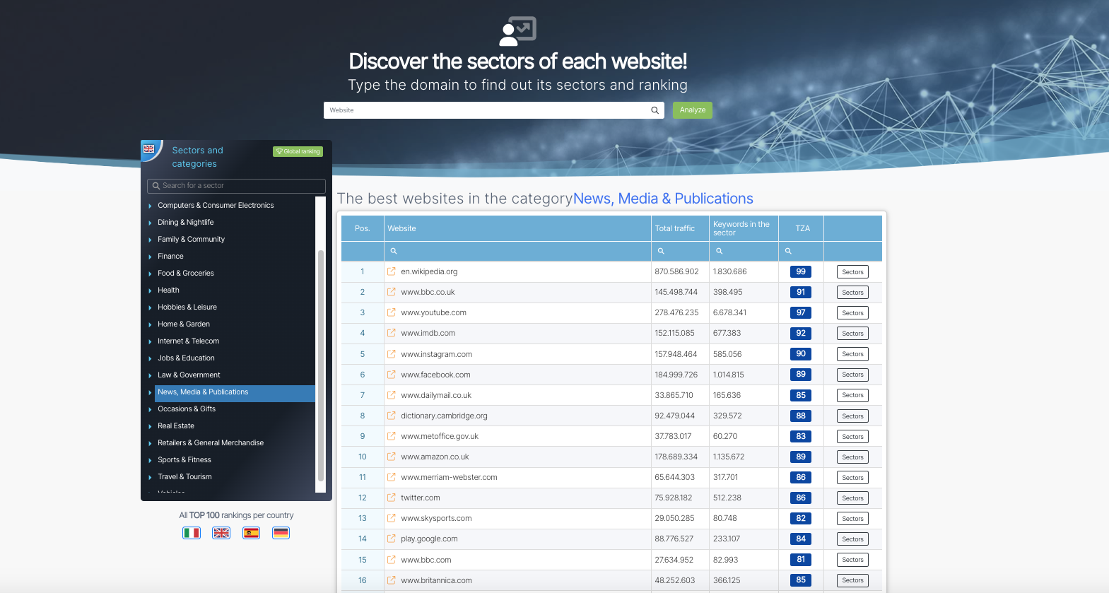
Task: Click the sectors list vertical scrollbar
Action: pos(321,365)
